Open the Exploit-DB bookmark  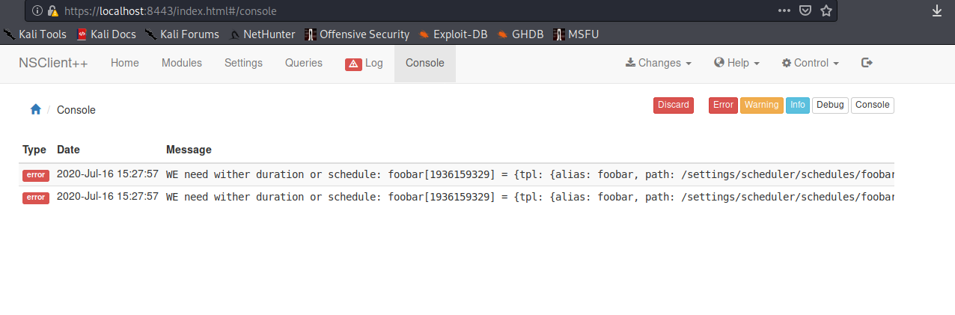(x=453, y=34)
